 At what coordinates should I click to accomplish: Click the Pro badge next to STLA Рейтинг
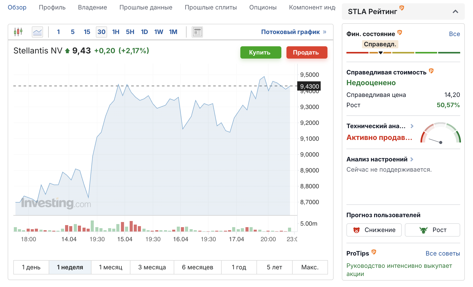pyautogui.click(x=402, y=8)
